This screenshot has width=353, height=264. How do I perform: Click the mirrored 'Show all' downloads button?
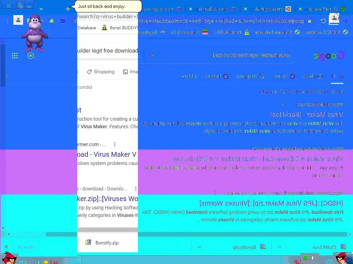(x=26, y=247)
